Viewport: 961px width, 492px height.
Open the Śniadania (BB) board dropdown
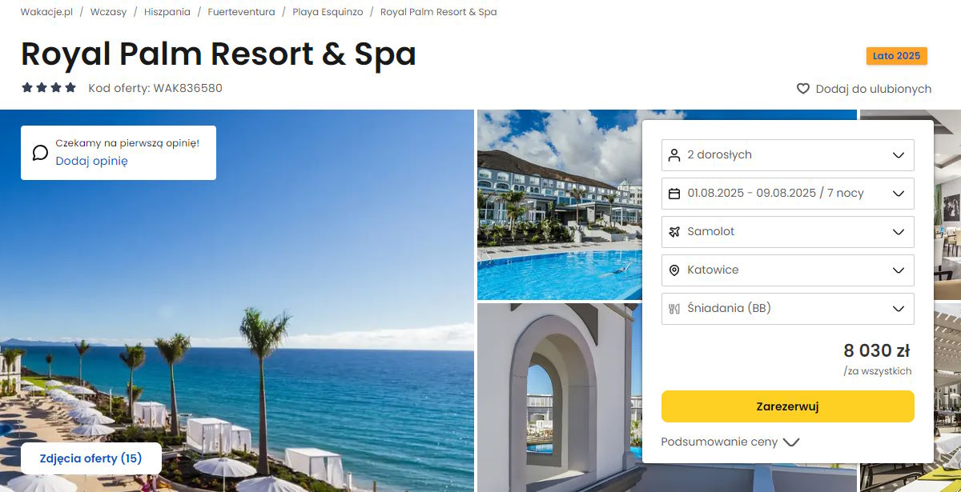pyautogui.click(x=788, y=309)
